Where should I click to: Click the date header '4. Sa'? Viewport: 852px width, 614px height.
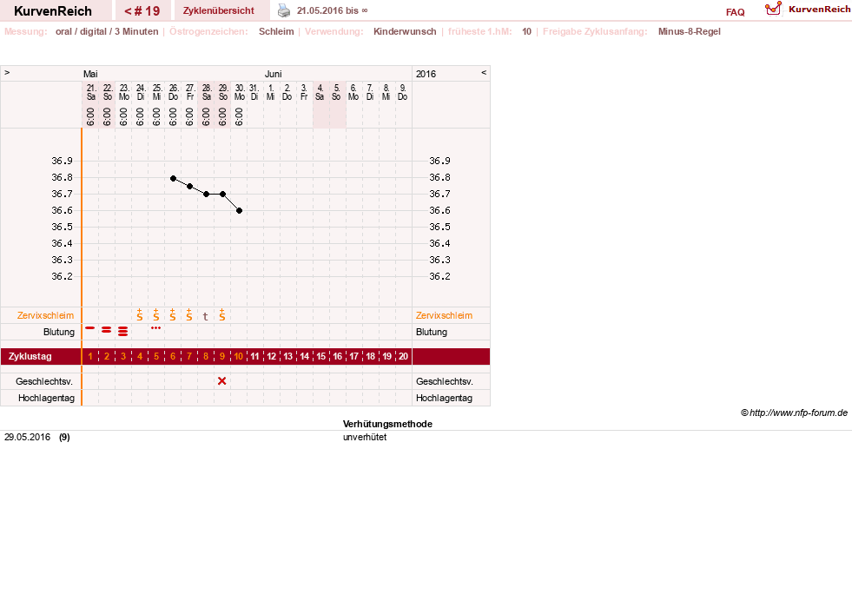pyautogui.click(x=320, y=92)
